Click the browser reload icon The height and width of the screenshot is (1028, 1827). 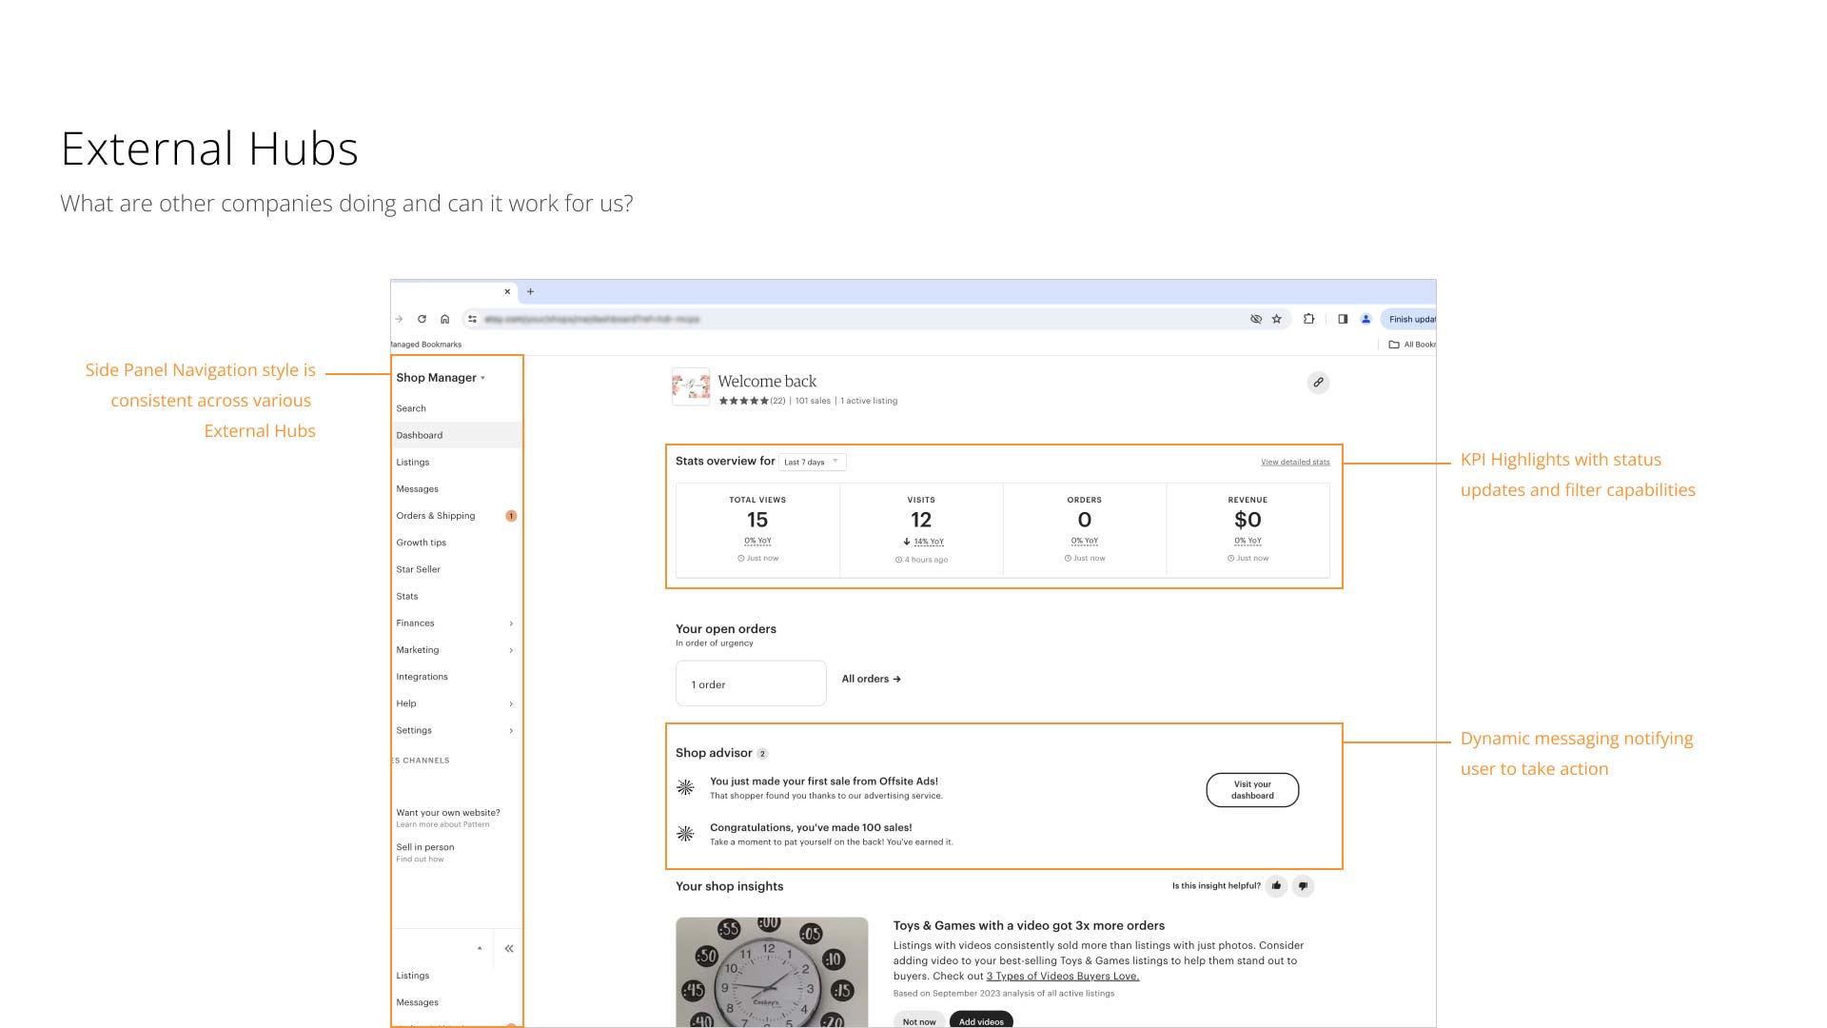click(x=422, y=319)
